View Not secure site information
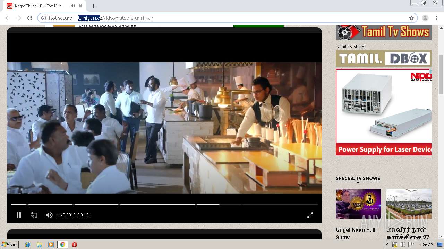Image resolution: width=444 pixels, height=249 pixels. click(57, 18)
